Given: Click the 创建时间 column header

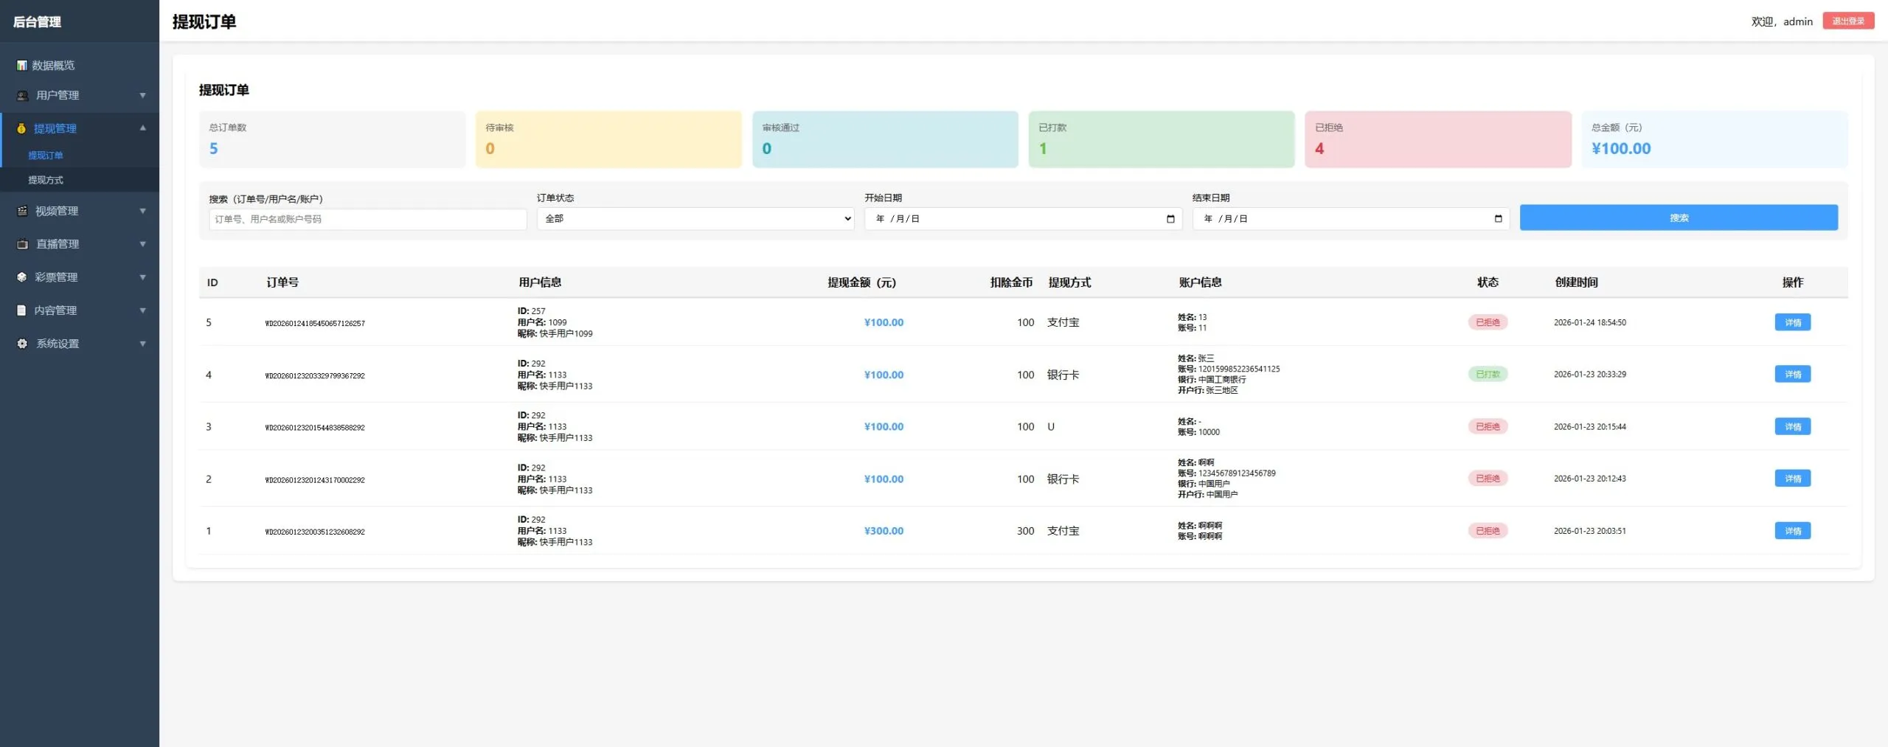Looking at the screenshot, I should click(x=1577, y=282).
